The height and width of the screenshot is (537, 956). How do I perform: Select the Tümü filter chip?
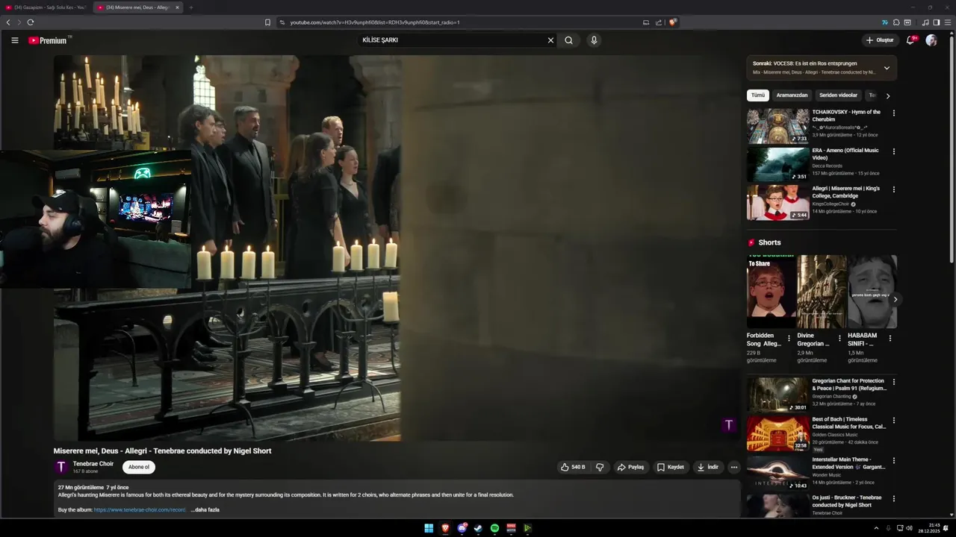click(758, 95)
